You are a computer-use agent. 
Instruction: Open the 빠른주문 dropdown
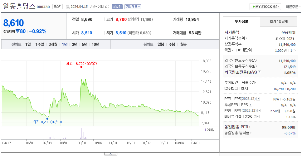point(293,7)
